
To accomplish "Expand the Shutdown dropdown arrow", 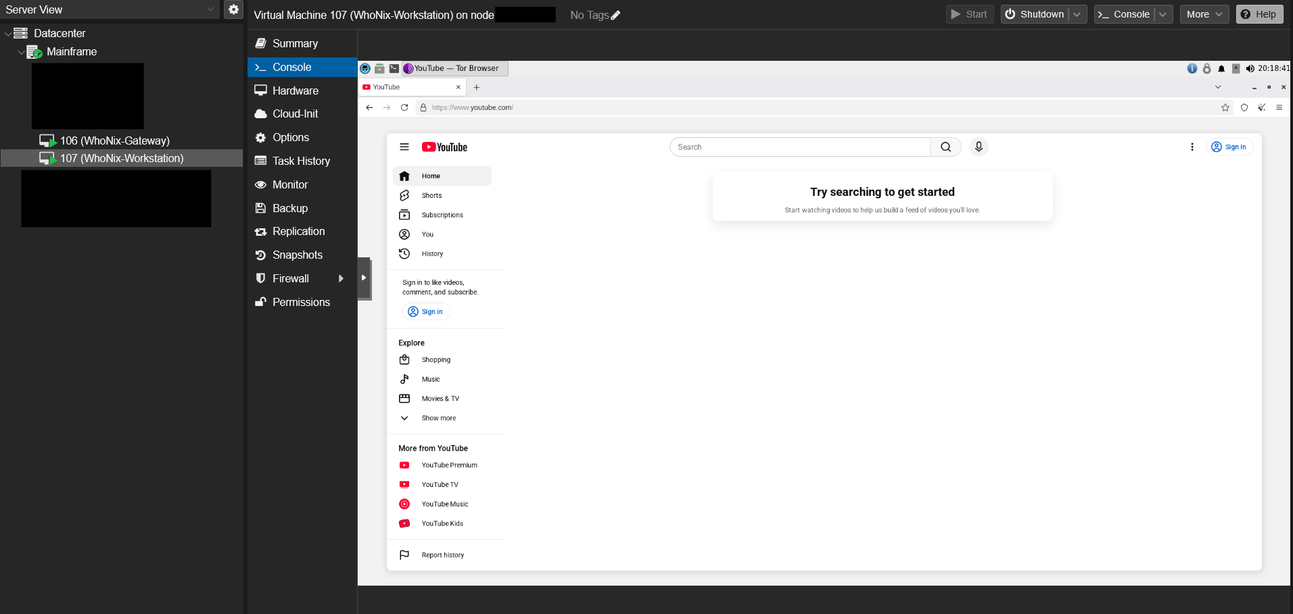I will tap(1077, 14).
